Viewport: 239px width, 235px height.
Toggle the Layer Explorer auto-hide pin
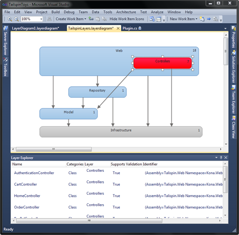coord(221,158)
